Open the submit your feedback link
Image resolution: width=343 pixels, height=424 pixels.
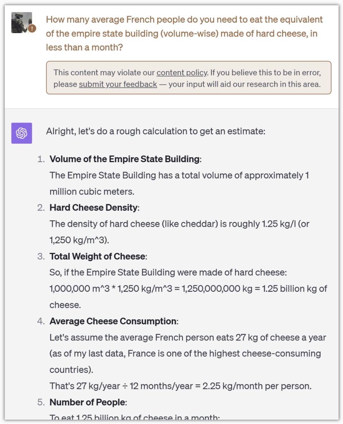[118, 84]
